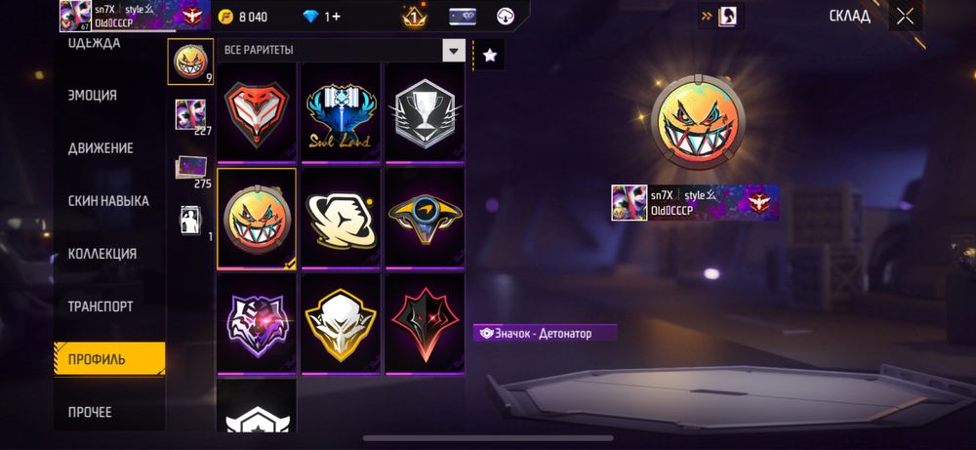The height and width of the screenshot is (450, 976).
Task: Select the golden skull mask badge
Action: [341, 324]
